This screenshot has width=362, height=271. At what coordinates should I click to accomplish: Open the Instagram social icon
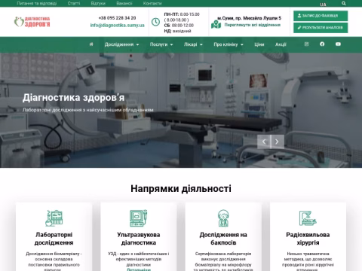click(x=306, y=44)
